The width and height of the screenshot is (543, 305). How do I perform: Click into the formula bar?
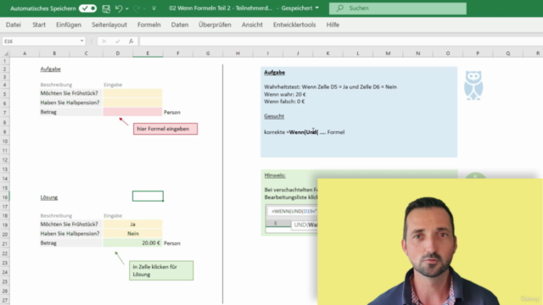click(x=341, y=42)
